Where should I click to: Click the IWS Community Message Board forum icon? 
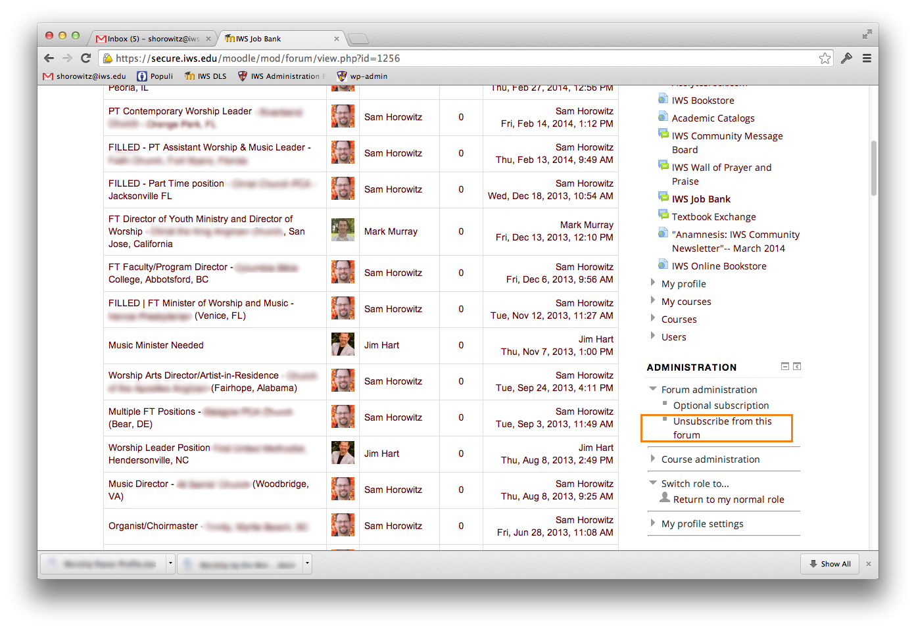pyautogui.click(x=663, y=134)
